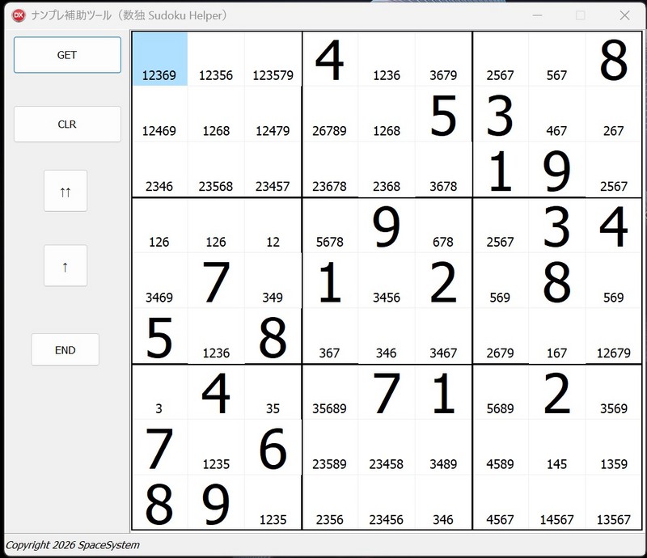Image resolution: width=647 pixels, height=558 pixels.
Task: Select the cell with candidates 3469
Action: (159, 281)
